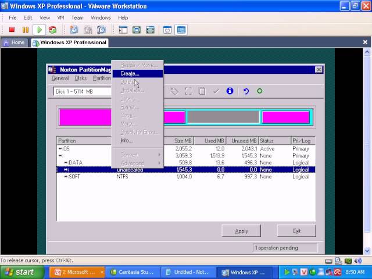Open VMware Windows menu
This screenshot has height=279, width=372.
click(101, 18)
